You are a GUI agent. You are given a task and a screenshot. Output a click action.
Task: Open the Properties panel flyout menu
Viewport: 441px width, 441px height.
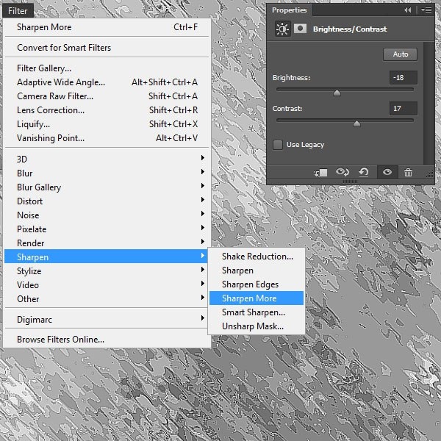click(x=426, y=10)
